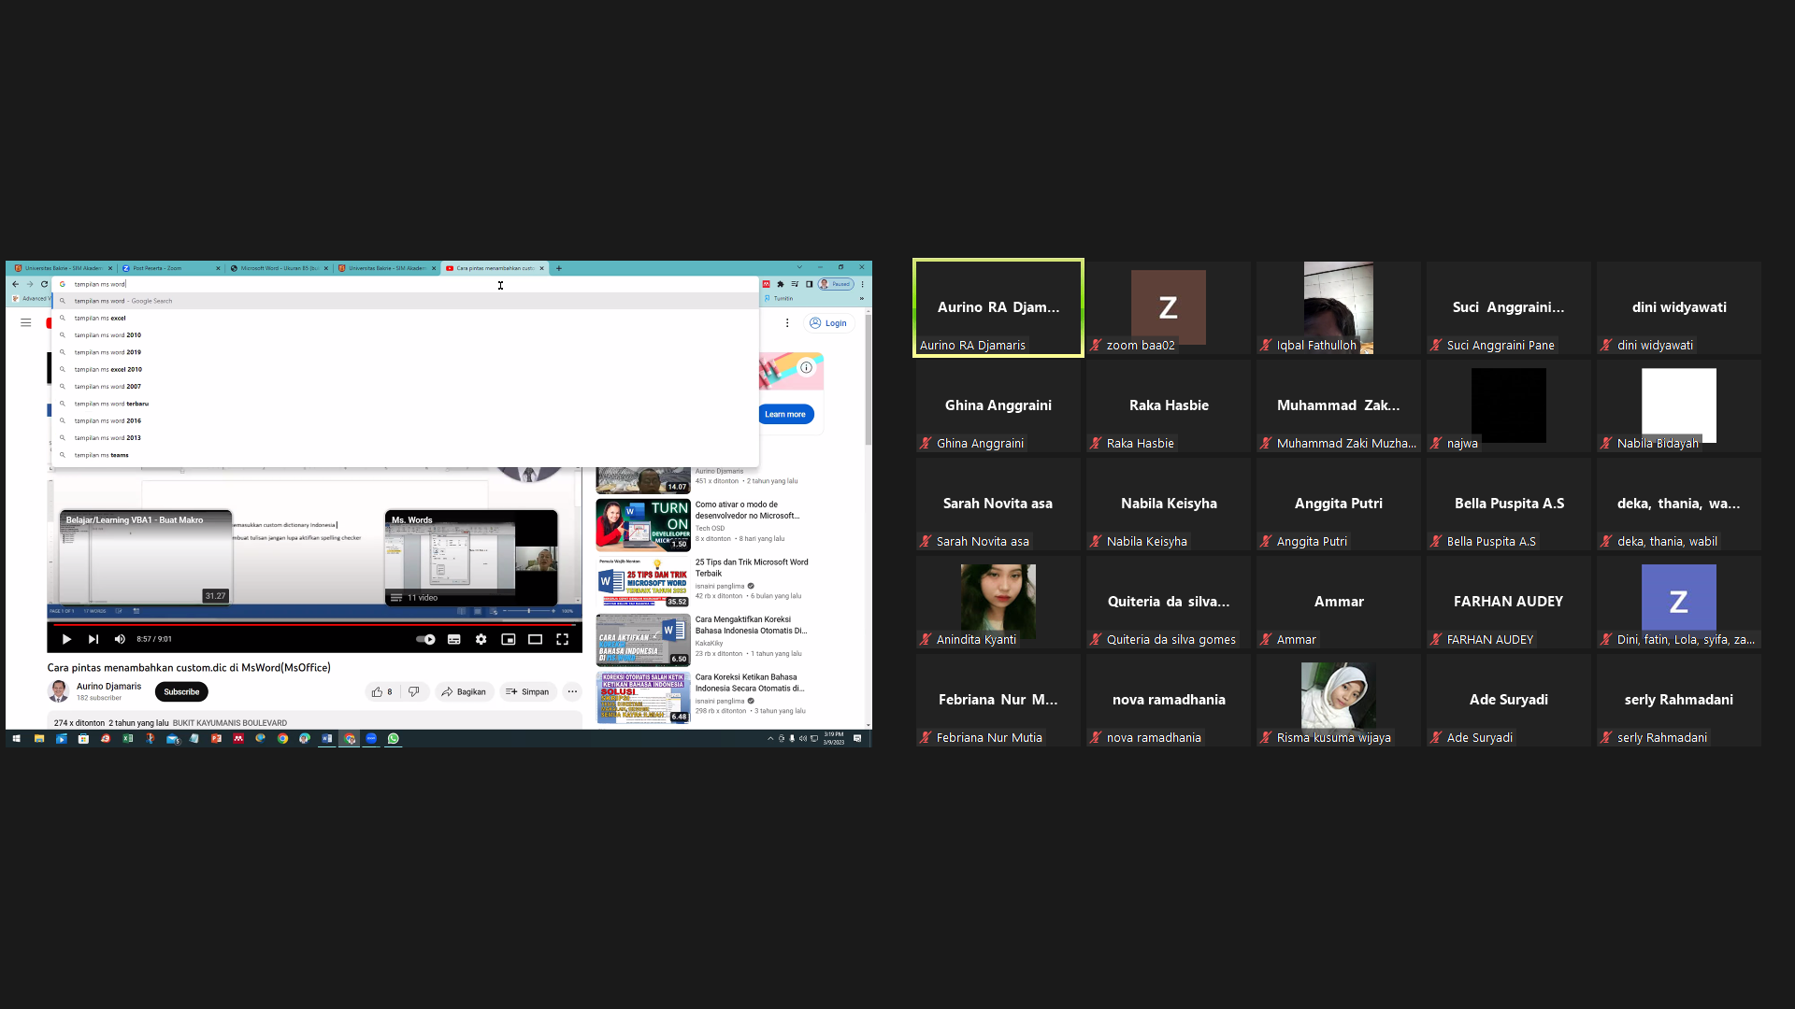Image resolution: width=1795 pixels, height=1009 pixels.
Task: Open the Windows notification center
Action: point(857,739)
